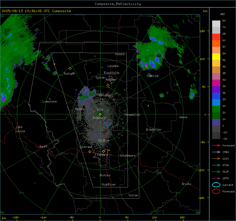Click the Calgary city label
Image resolution: width=236 pixels, height=221 pixels.
click(x=102, y=155)
